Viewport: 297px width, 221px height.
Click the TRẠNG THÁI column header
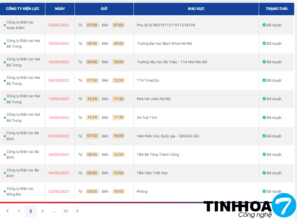(x=277, y=9)
